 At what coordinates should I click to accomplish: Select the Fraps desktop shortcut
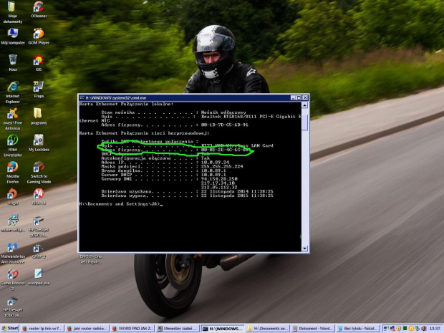click(39, 87)
